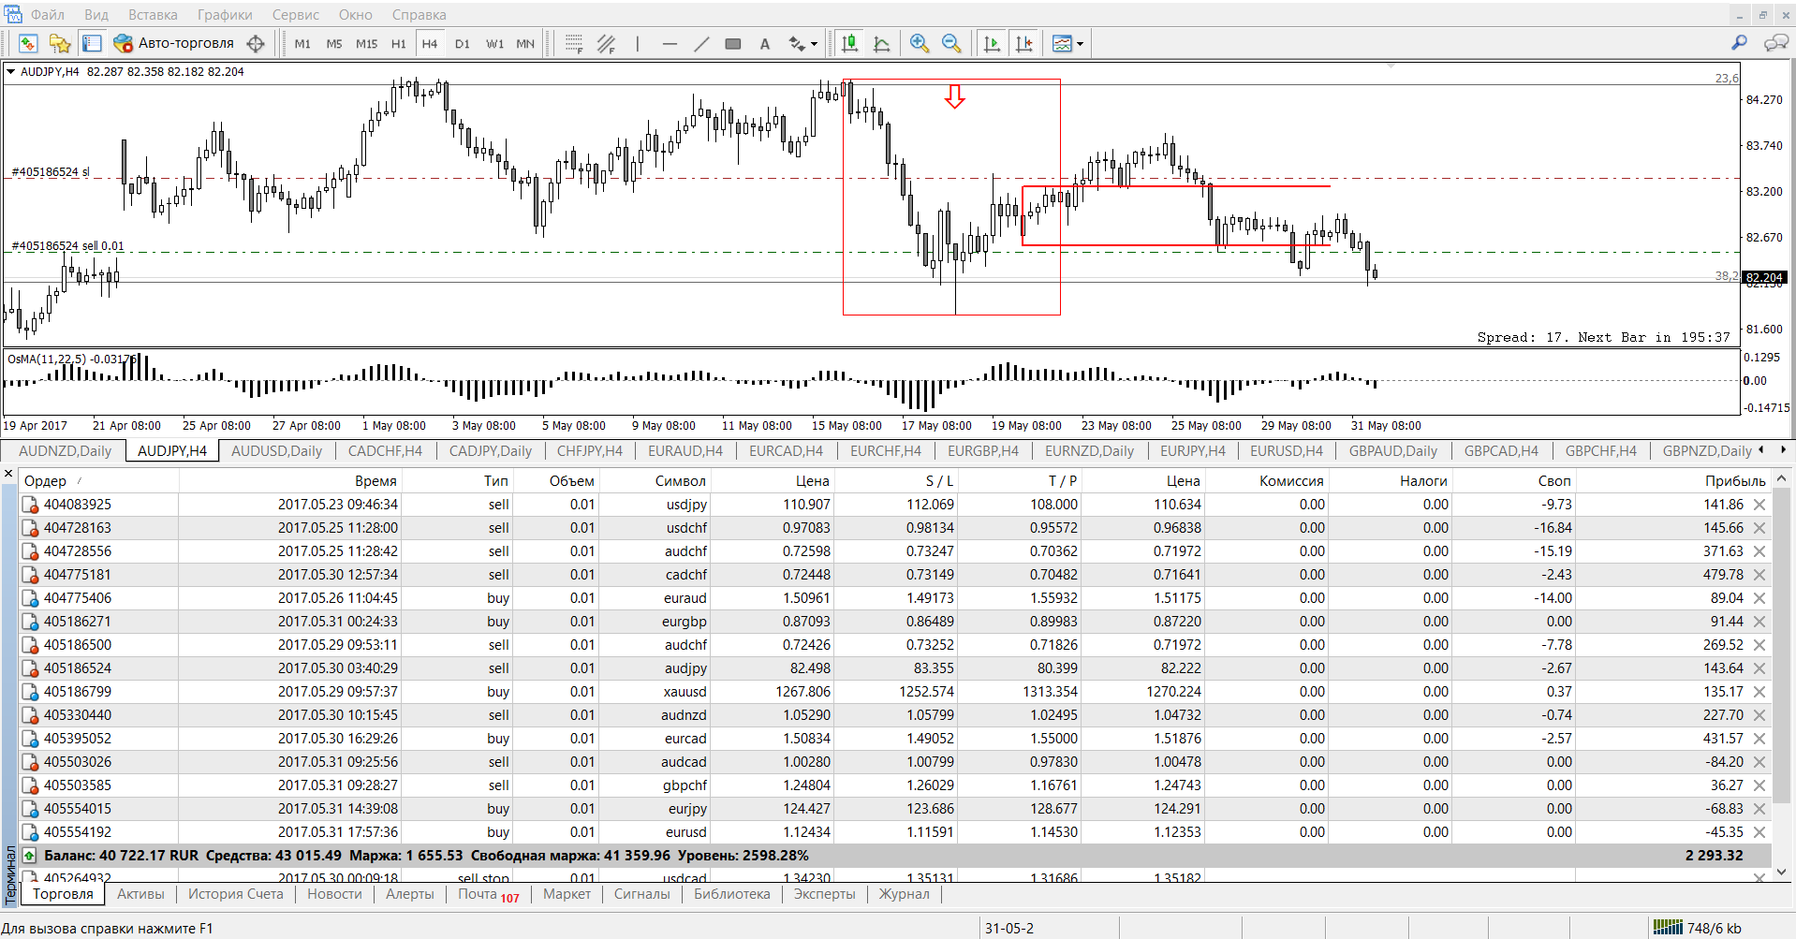Select the text label tool (A)

(765, 43)
